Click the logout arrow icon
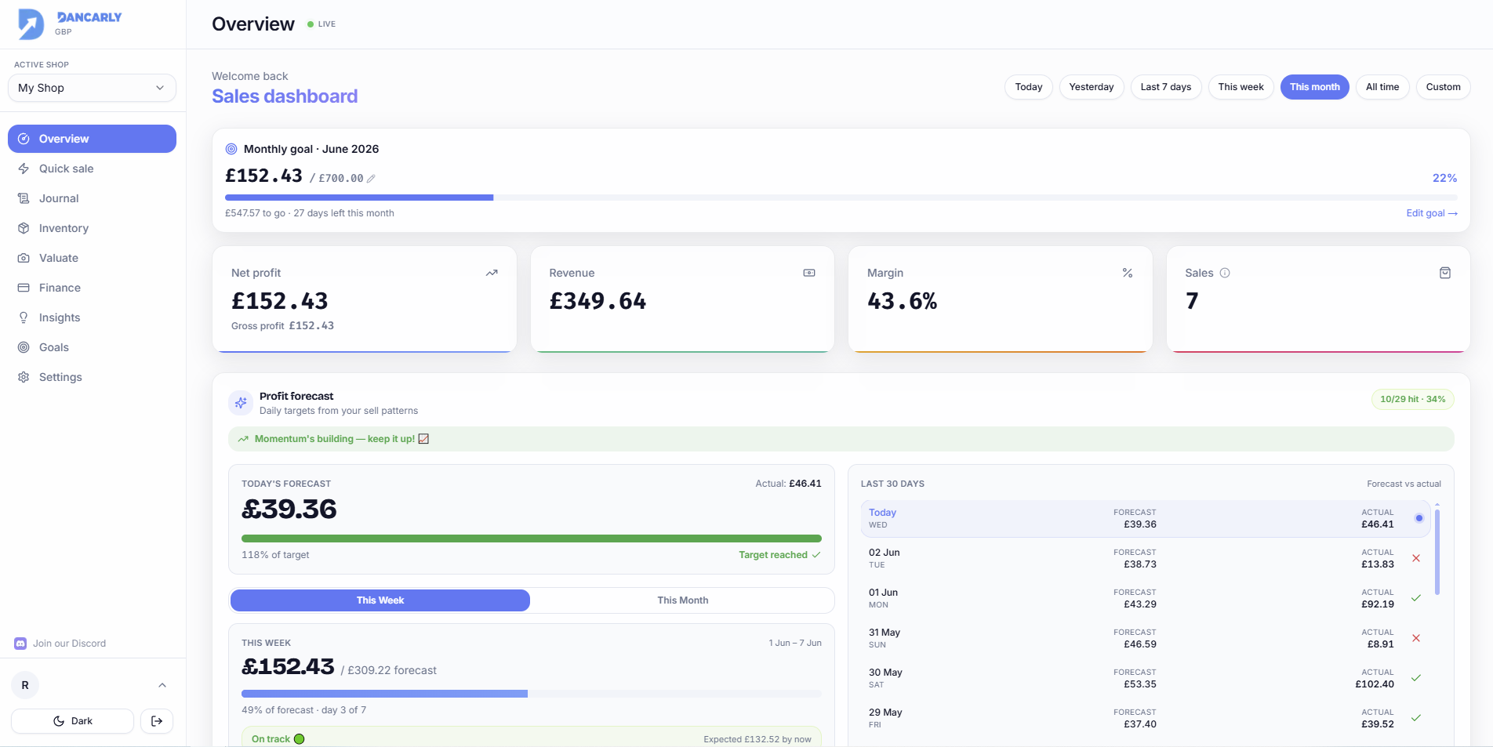Viewport: 1493px width, 747px height. point(157,721)
